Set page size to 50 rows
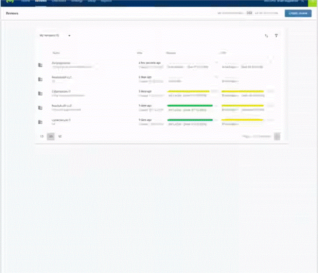Viewport: 318px width, 273px height. [60, 136]
